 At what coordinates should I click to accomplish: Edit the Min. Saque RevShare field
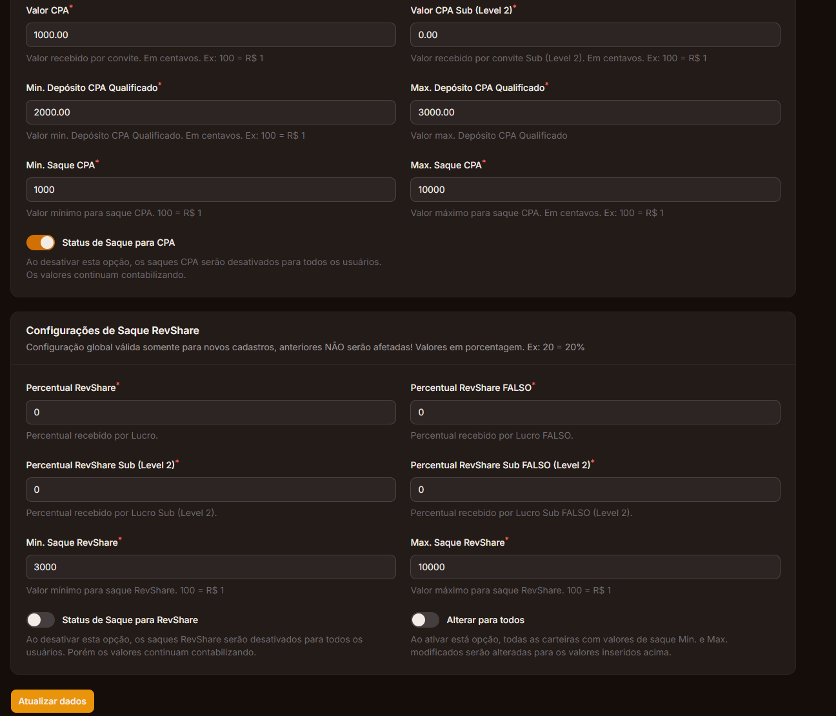coord(210,567)
